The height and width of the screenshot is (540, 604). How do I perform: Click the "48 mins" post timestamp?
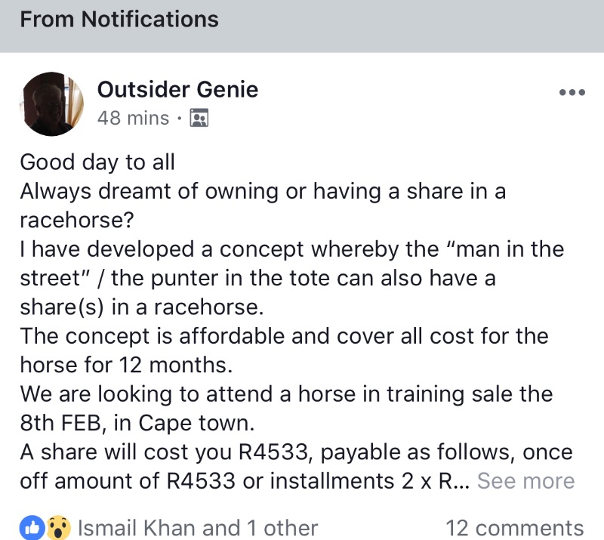tap(133, 118)
